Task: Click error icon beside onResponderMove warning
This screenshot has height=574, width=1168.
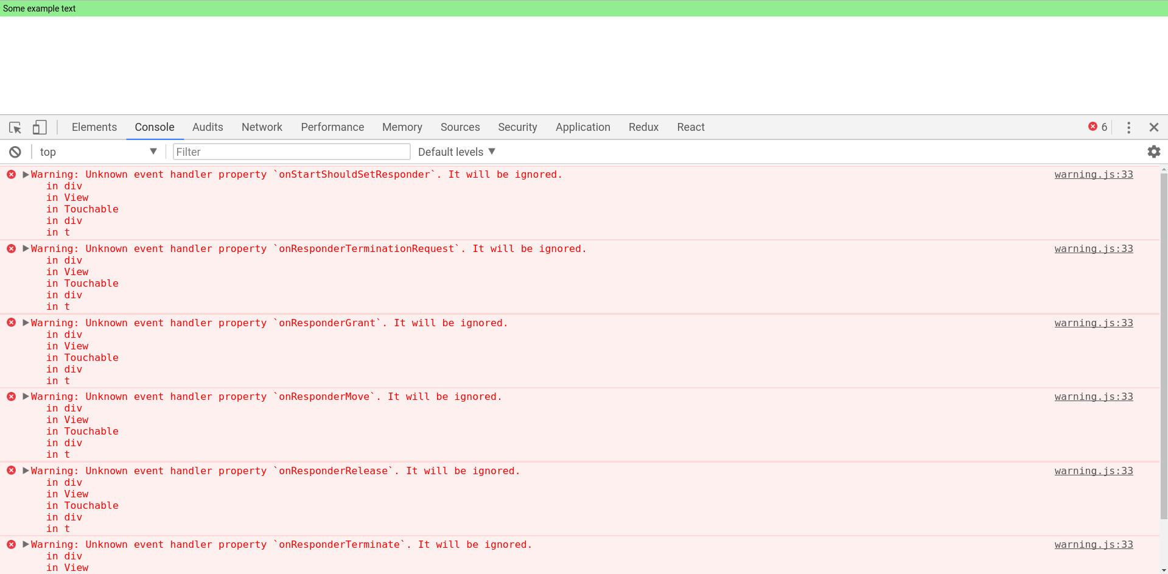Action: [12, 397]
